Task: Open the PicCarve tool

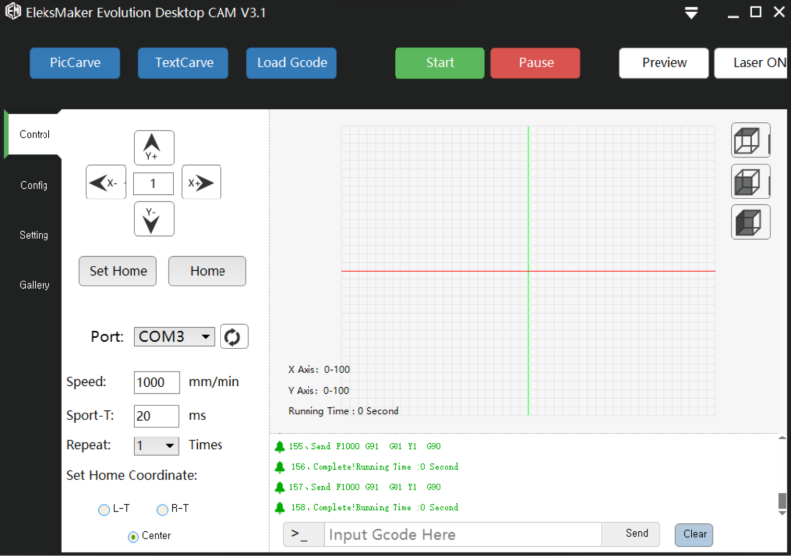Action: 75,63
